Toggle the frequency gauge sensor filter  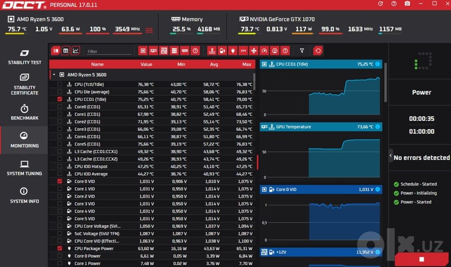(264, 51)
